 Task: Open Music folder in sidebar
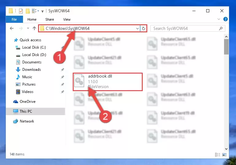tap(27, 77)
